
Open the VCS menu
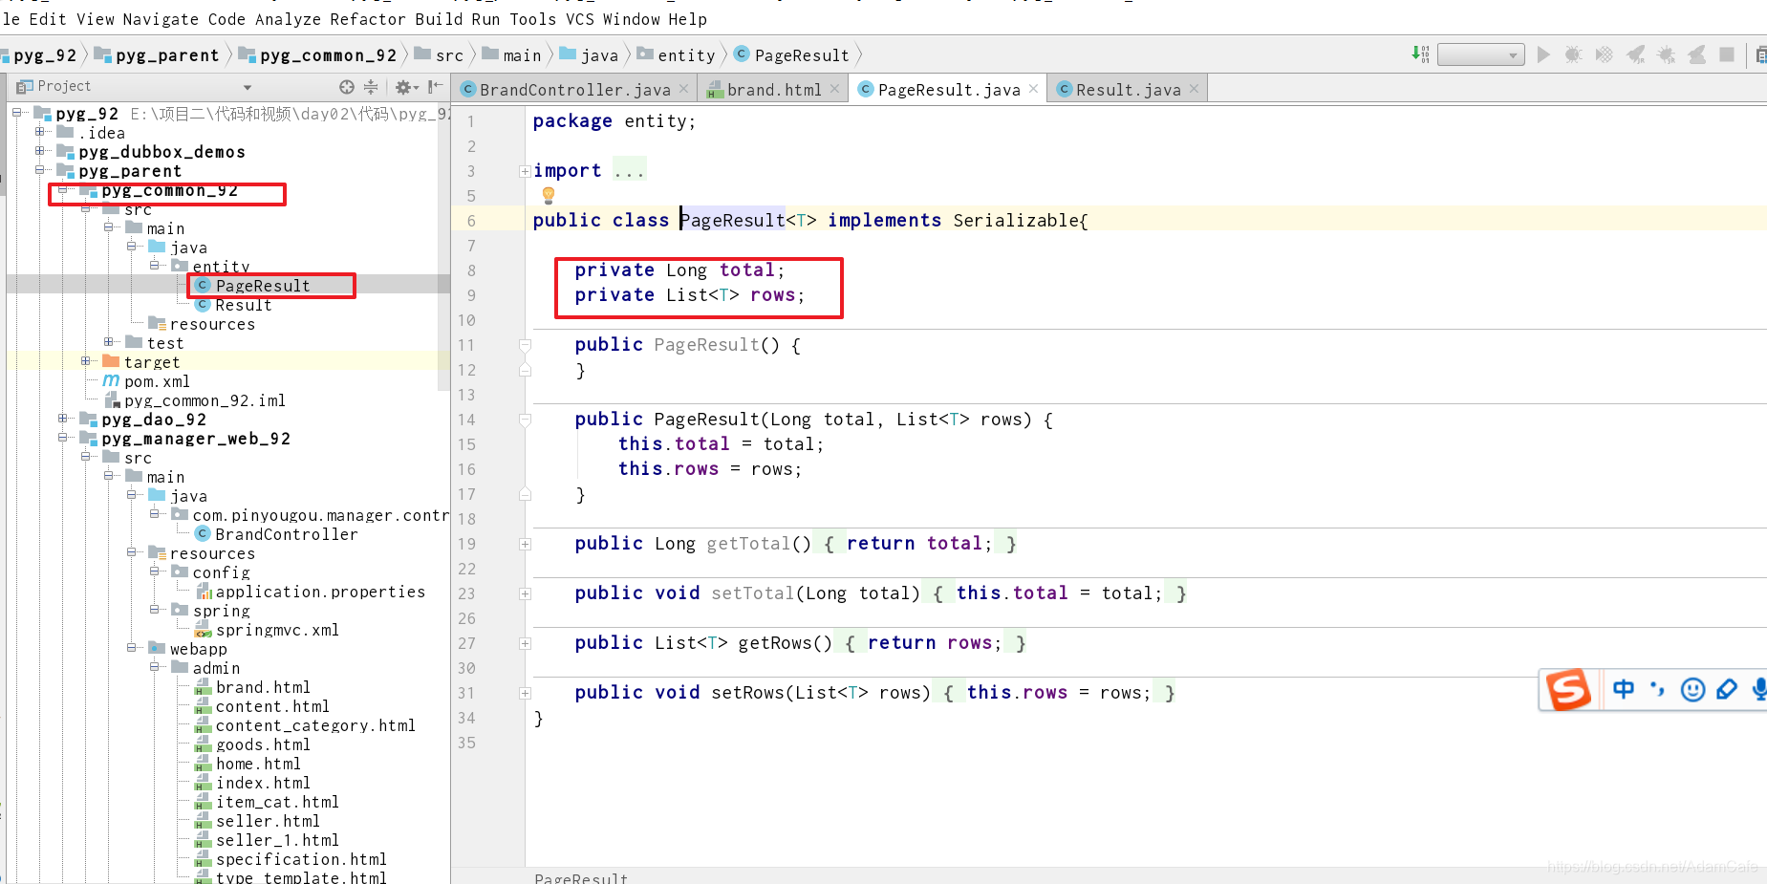tap(580, 19)
